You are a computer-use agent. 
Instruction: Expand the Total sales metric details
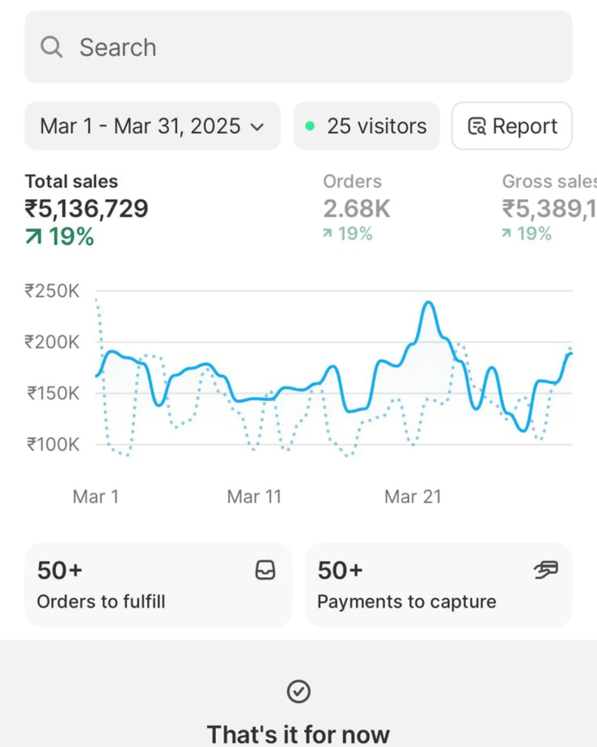click(x=87, y=209)
